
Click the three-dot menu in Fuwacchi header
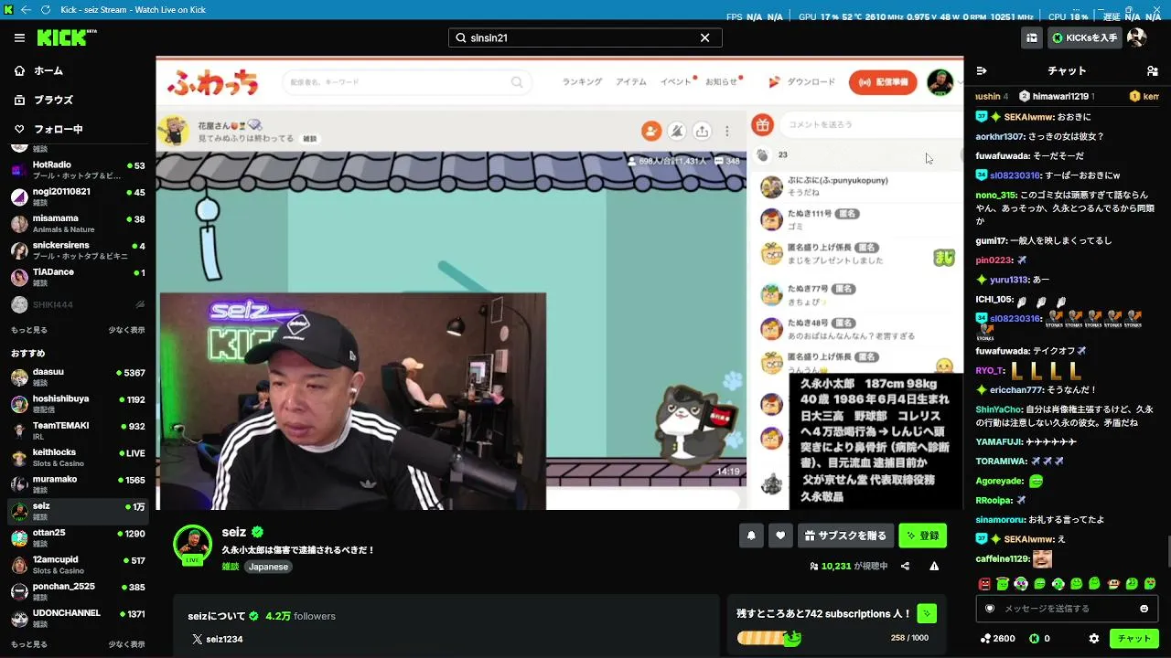pyautogui.click(x=727, y=131)
